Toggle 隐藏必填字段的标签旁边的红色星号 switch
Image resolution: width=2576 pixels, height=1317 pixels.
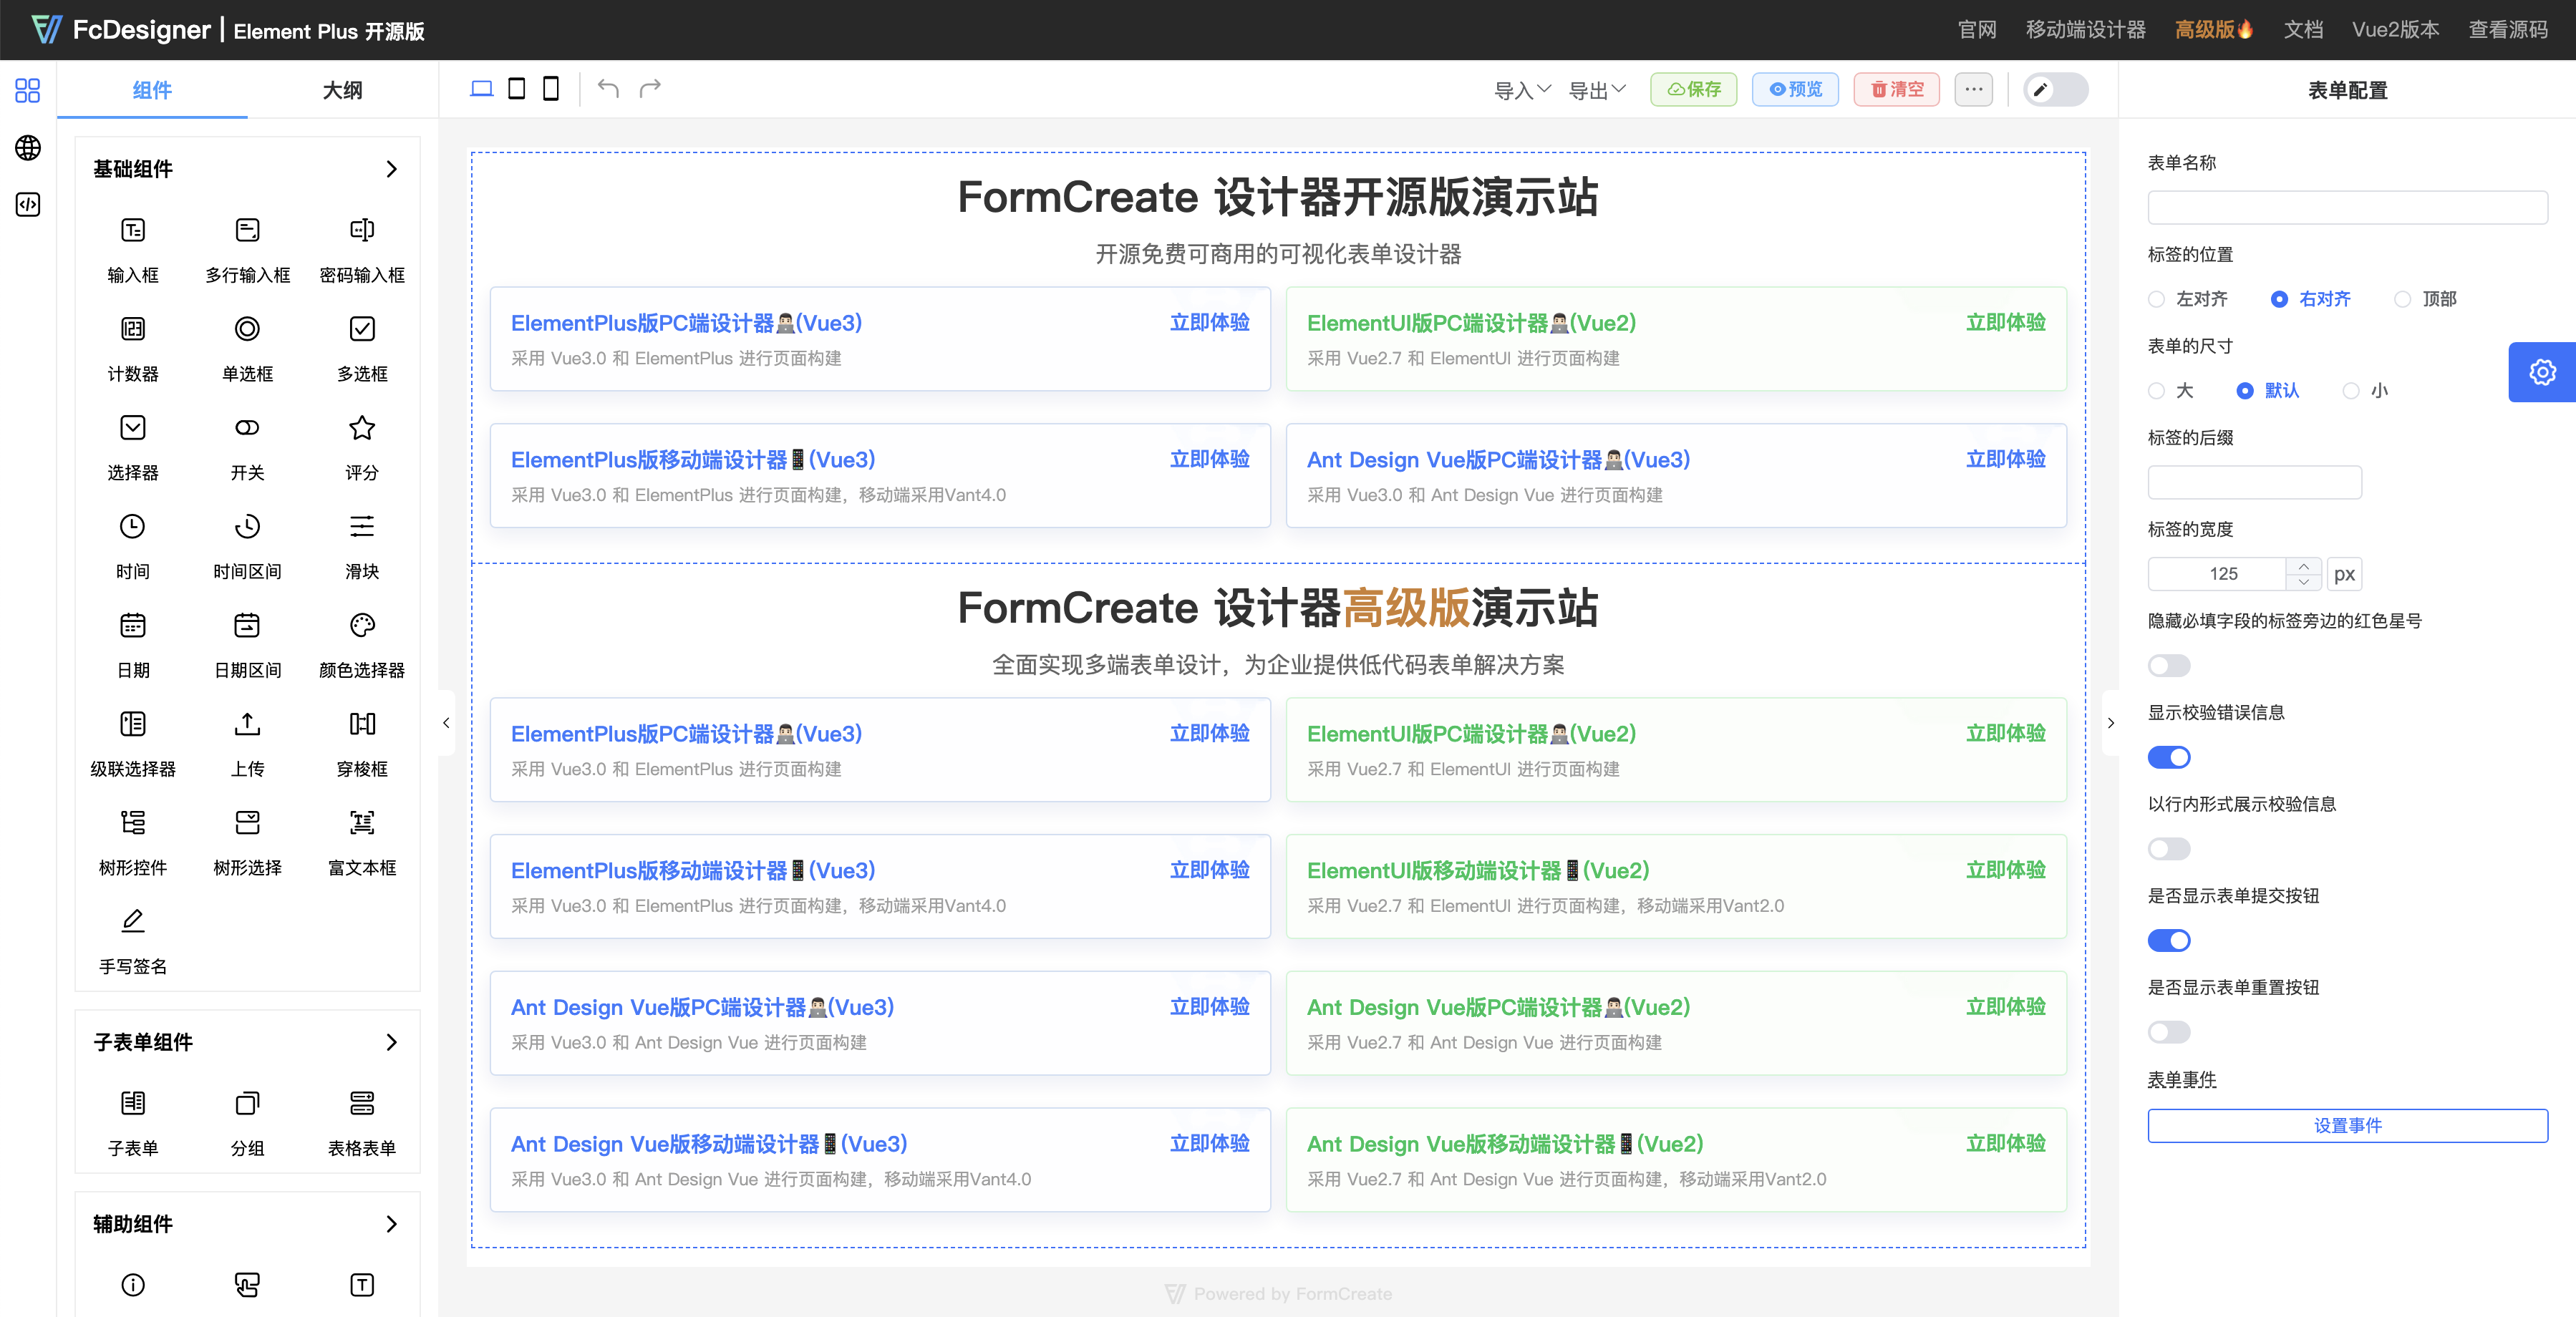pos(2169,666)
